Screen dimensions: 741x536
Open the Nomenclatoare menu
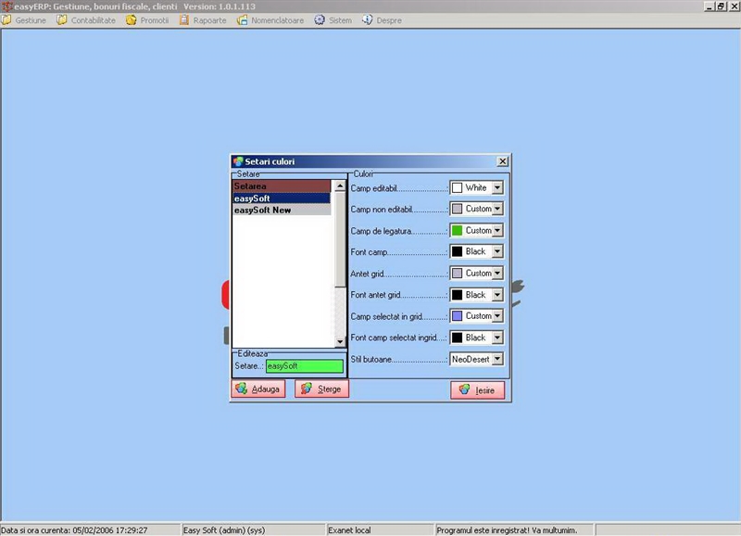point(277,19)
